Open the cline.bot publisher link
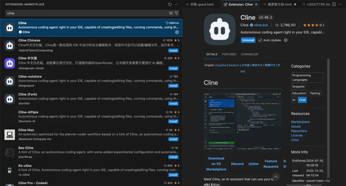The image size is (346, 186). [x=261, y=25]
